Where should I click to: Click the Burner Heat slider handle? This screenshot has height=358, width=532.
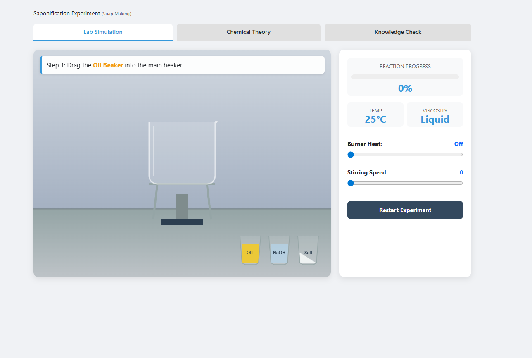coord(351,155)
